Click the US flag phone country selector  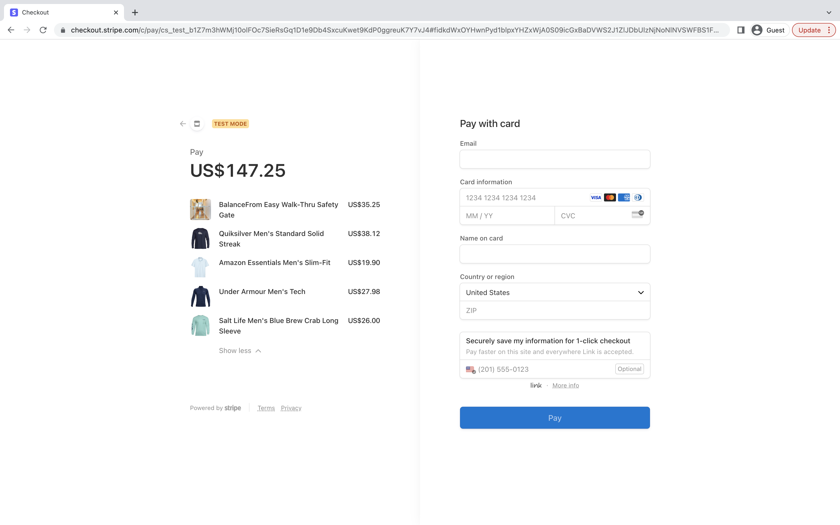pyautogui.click(x=470, y=369)
